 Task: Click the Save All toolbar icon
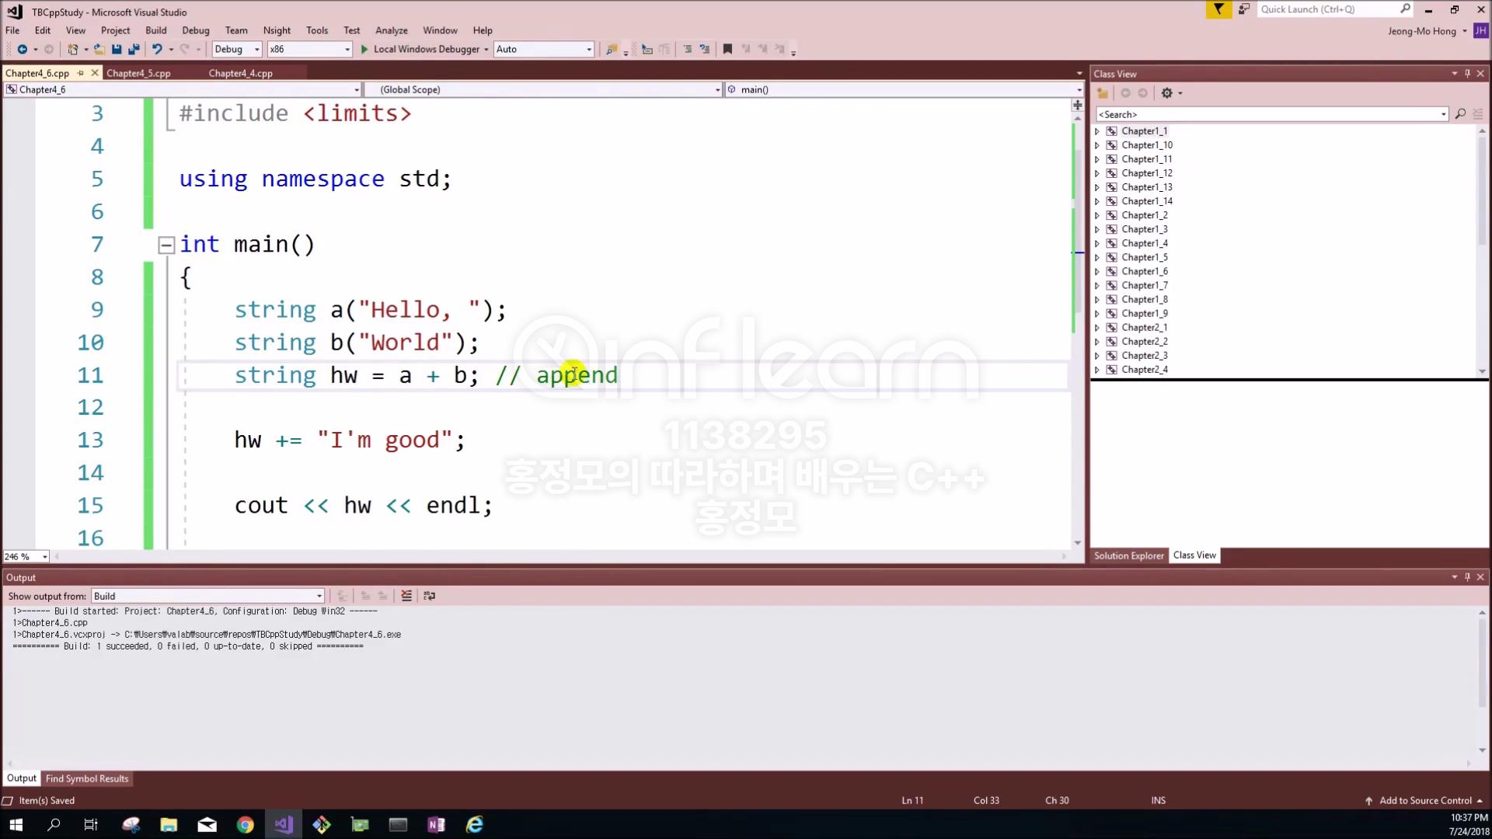134,49
